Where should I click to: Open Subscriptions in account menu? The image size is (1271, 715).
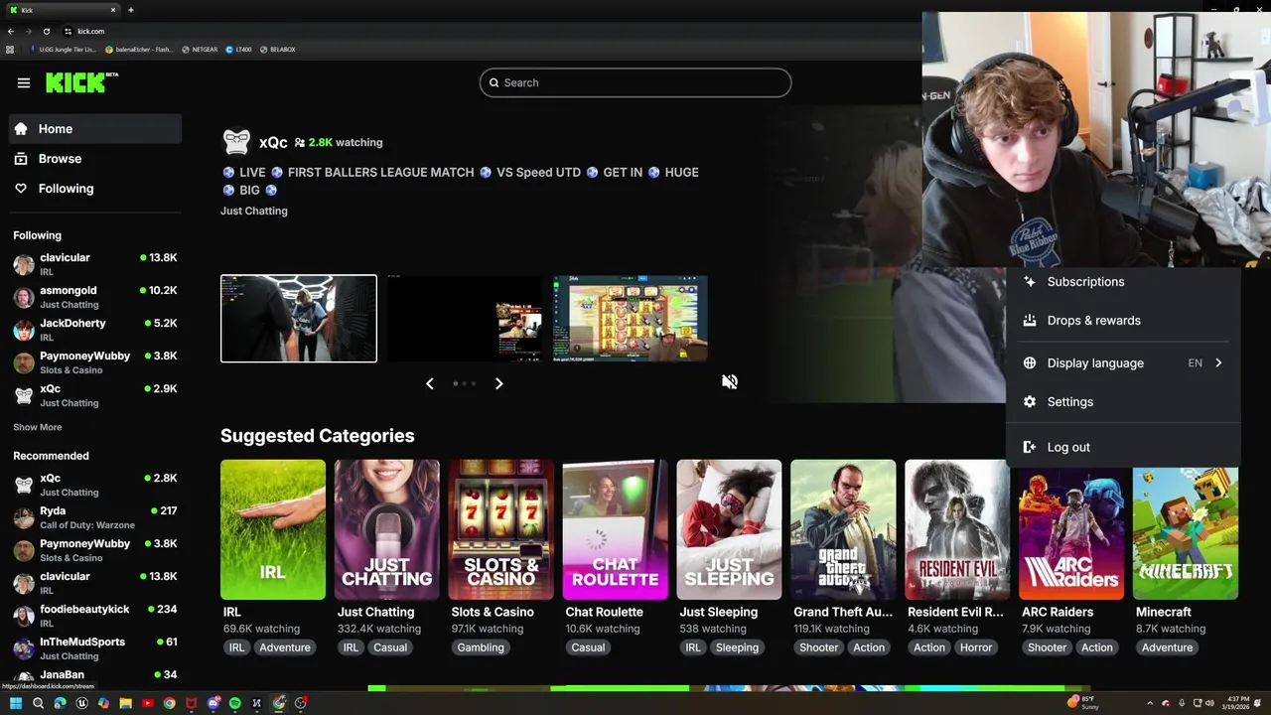[1123, 282]
